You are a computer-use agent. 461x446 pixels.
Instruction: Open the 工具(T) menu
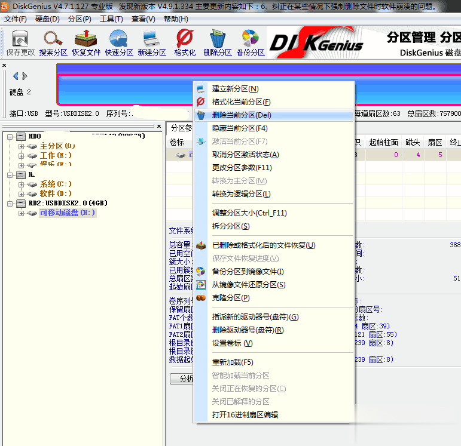coord(111,19)
